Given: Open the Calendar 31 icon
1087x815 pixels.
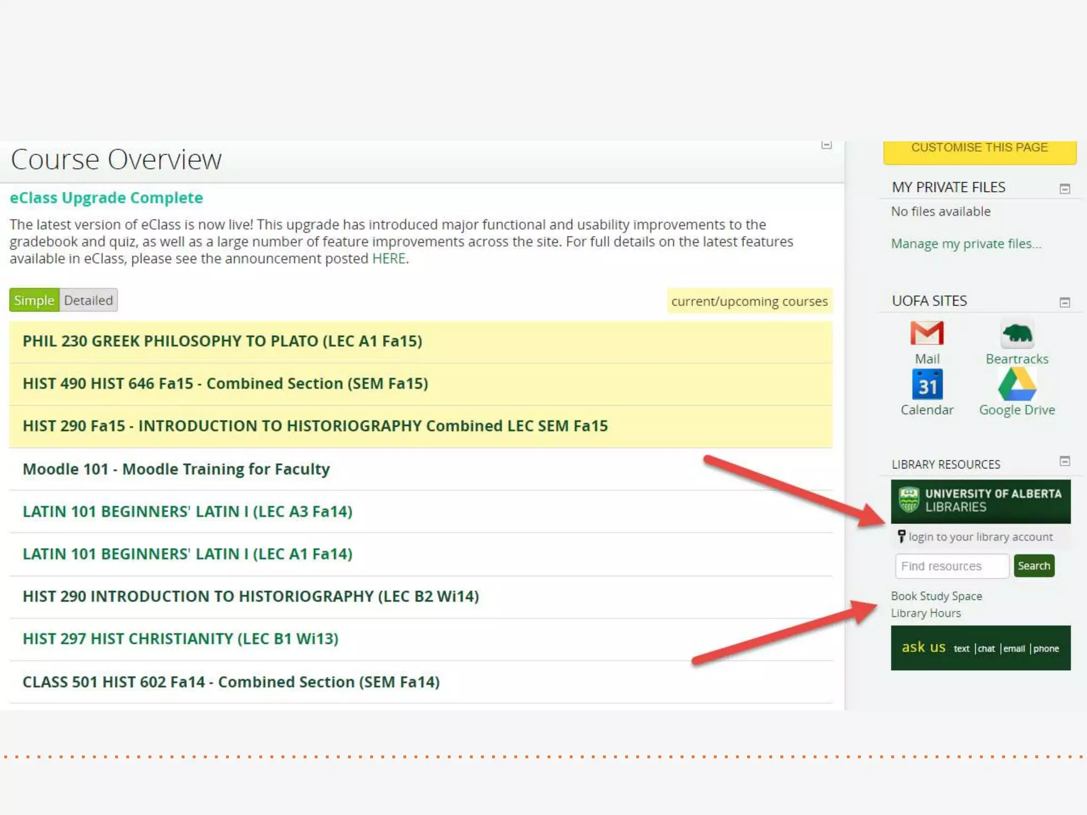Looking at the screenshot, I should [927, 385].
